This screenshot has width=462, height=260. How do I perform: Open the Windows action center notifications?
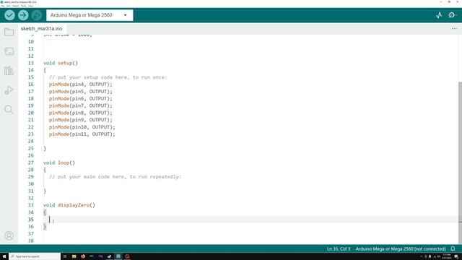[x=456, y=256]
